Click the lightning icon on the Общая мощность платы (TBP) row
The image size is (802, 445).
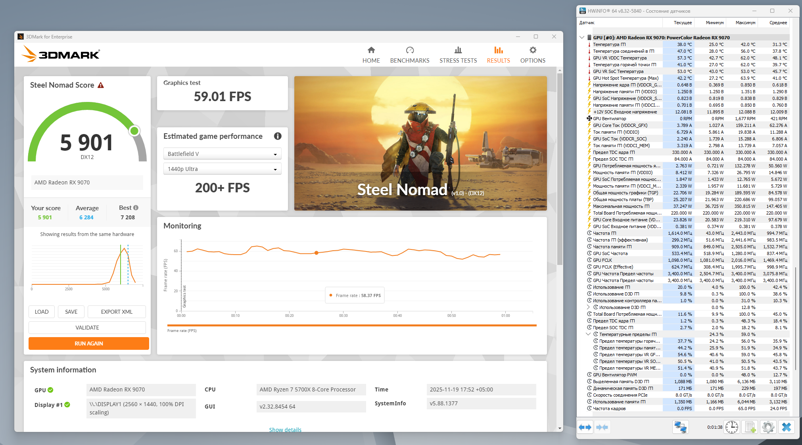589,199
